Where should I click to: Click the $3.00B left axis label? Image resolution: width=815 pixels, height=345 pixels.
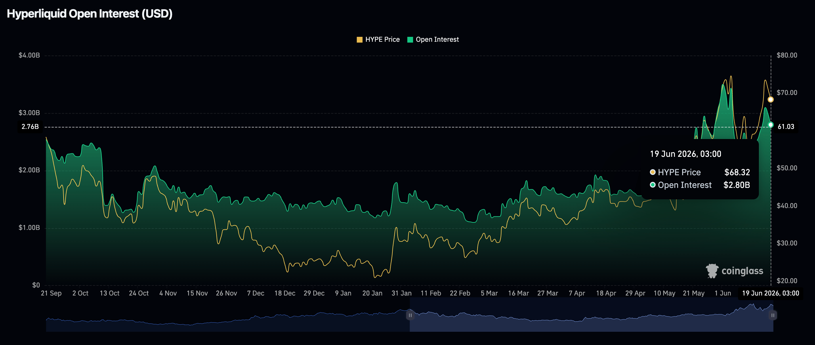29,113
